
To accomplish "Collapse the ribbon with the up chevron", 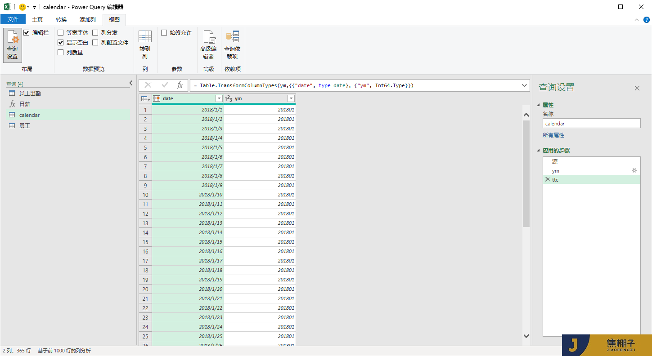I will pyautogui.click(x=637, y=19).
